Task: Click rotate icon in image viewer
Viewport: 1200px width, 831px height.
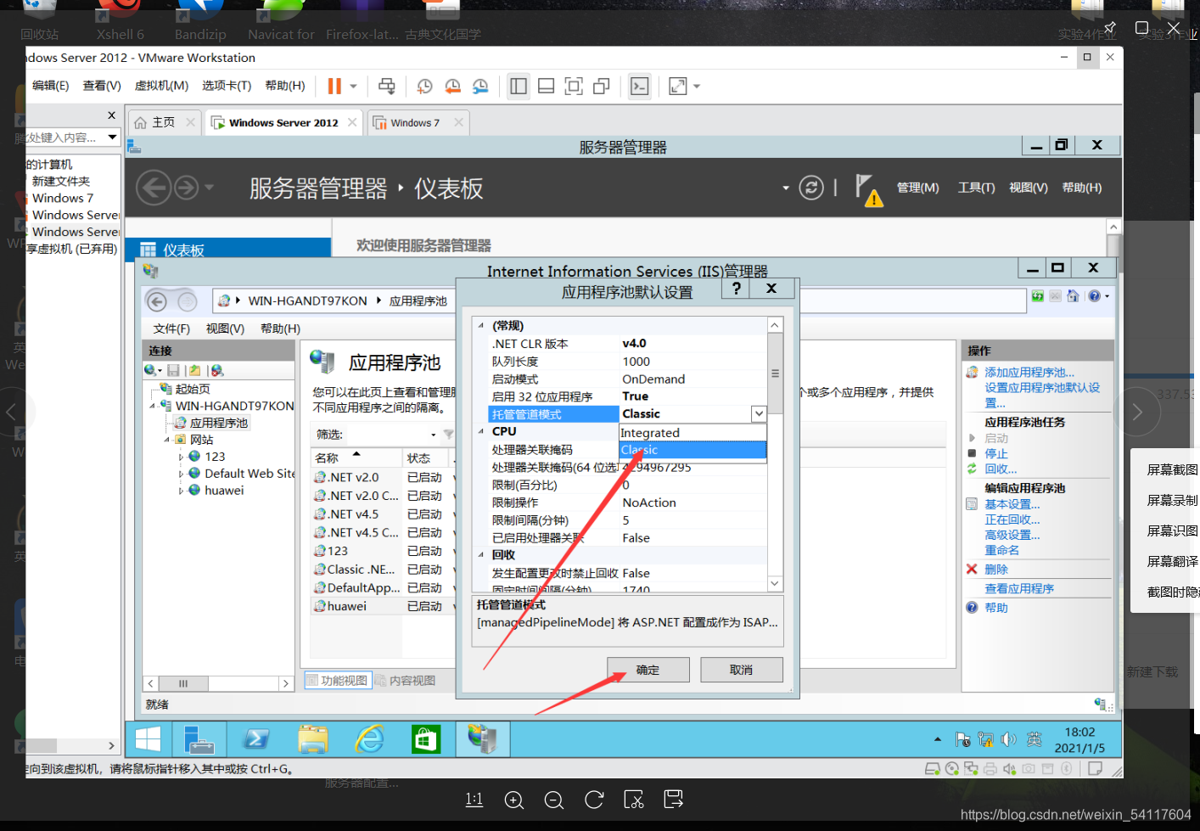Action: tap(594, 800)
